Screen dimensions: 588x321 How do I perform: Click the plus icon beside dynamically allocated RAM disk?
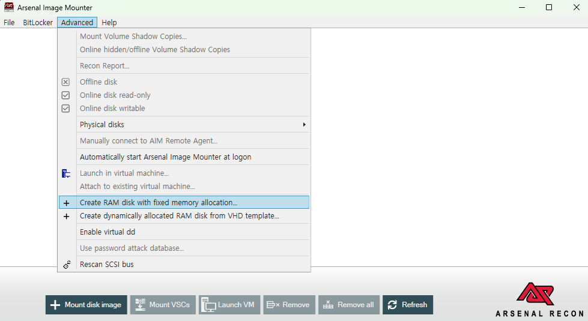click(x=67, y=216)
